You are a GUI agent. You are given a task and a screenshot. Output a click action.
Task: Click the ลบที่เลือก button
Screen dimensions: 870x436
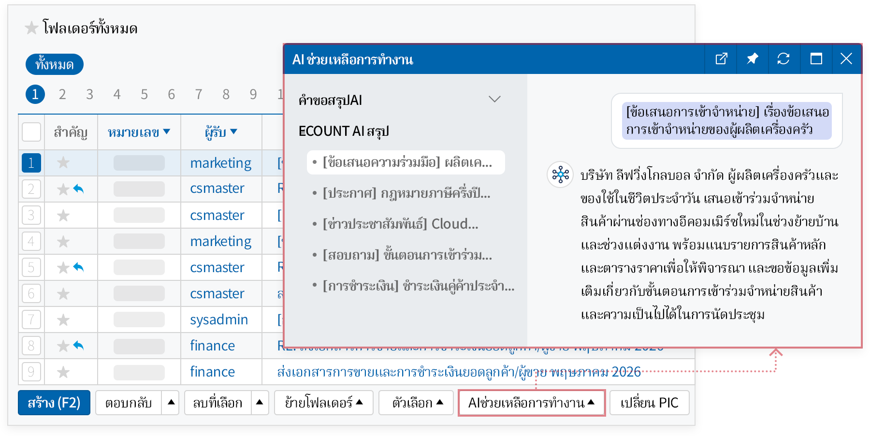pyautogui.click(x=218, y=403)
